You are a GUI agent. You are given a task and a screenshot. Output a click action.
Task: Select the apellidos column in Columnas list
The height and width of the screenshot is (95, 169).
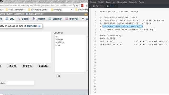[x=60, y=42]
